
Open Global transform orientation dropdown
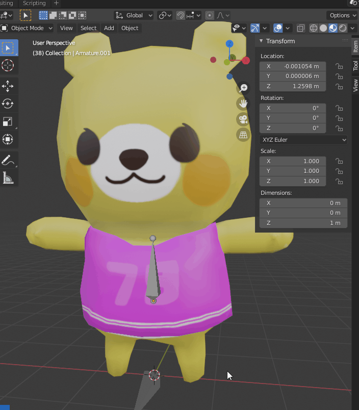click(134, 15)
